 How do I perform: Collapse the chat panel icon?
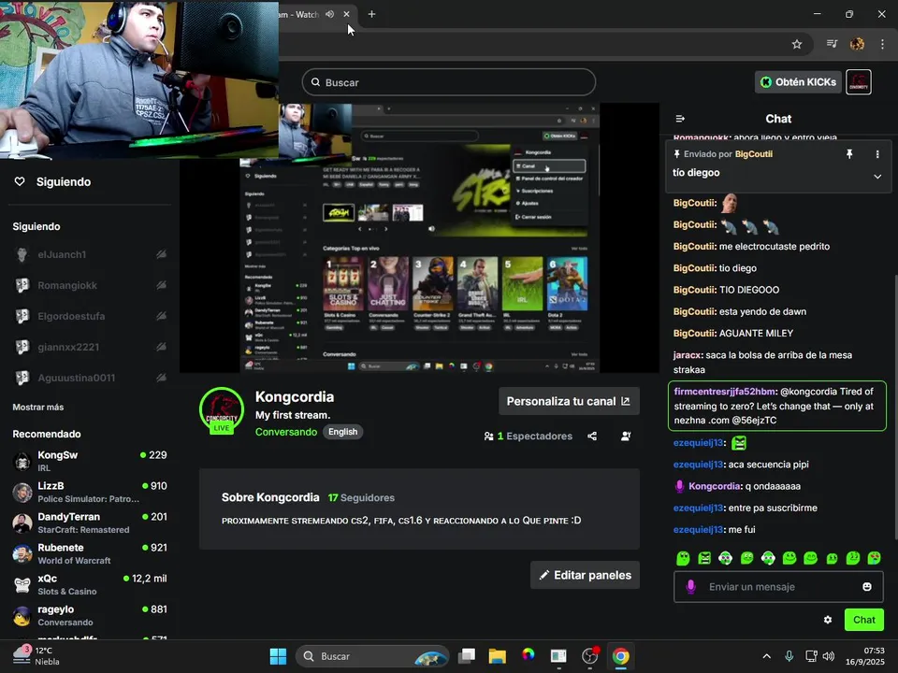(680, 119)
